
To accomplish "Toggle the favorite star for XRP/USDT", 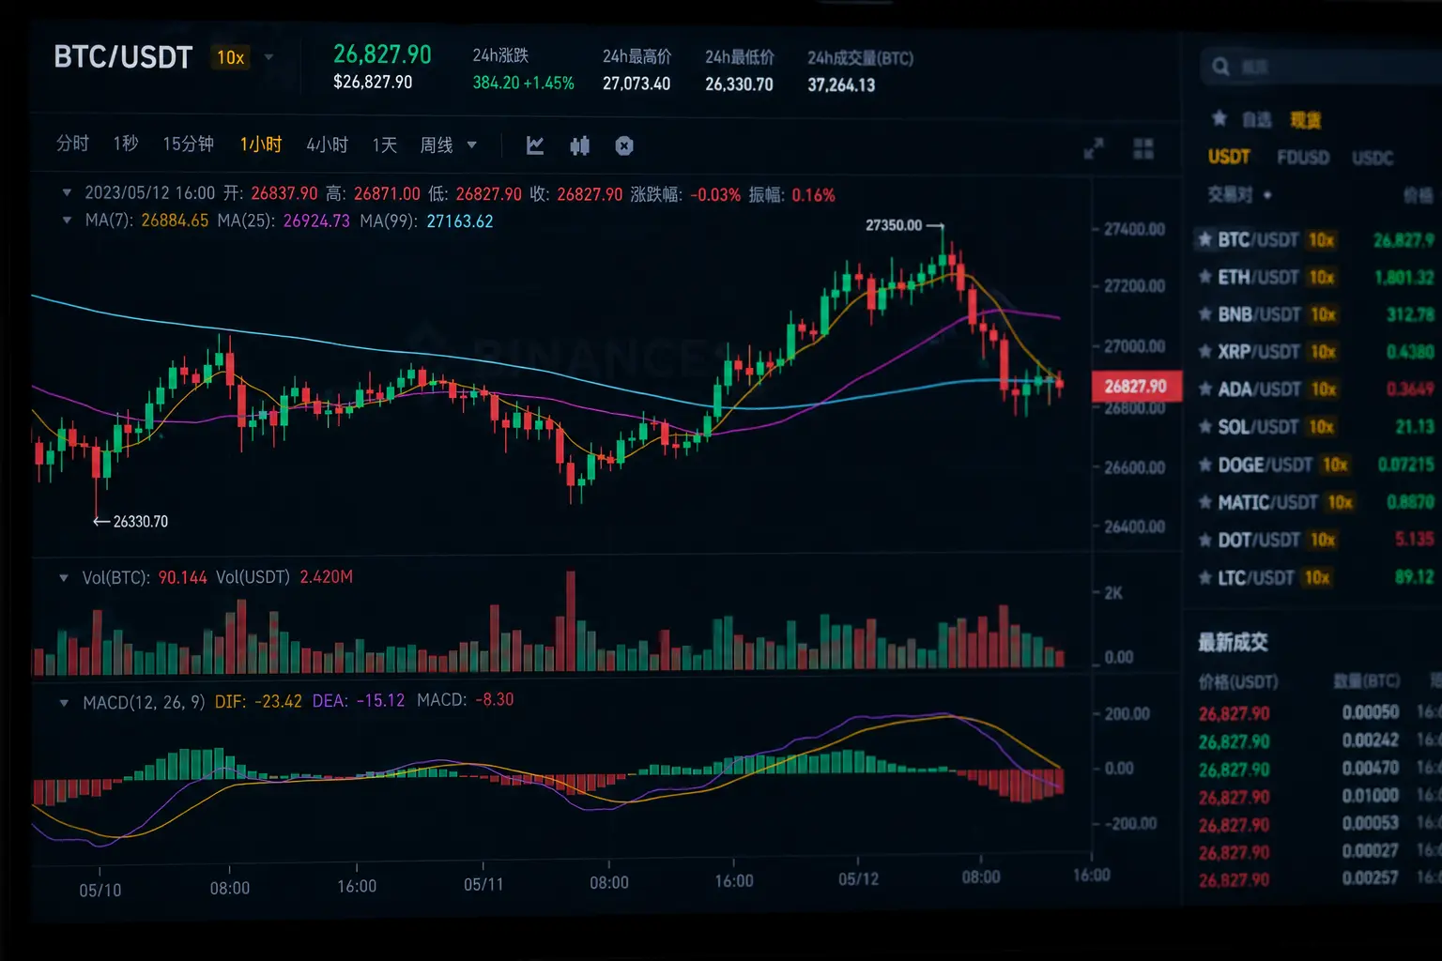I will click(1205, 352).
